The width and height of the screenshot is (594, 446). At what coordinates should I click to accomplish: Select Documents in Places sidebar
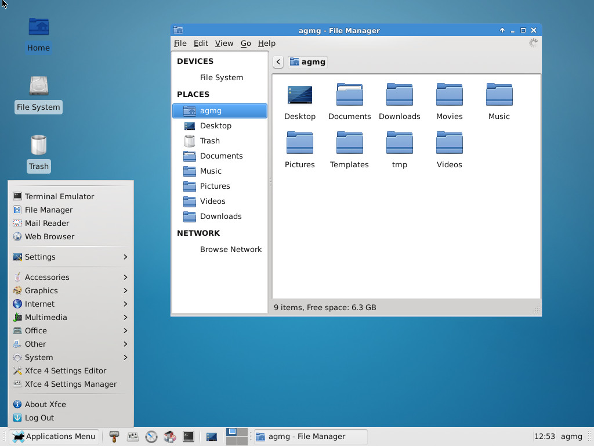[x=220, y=156]
